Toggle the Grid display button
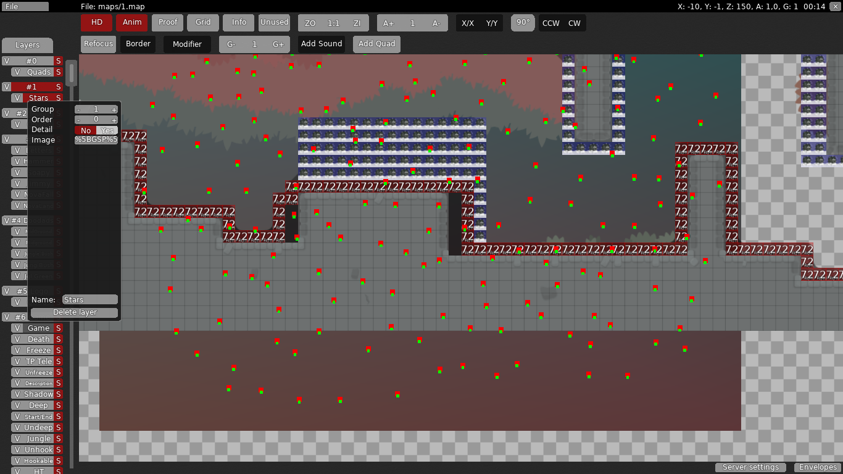This screenshot has height=474, width=843. pos(203,22)
